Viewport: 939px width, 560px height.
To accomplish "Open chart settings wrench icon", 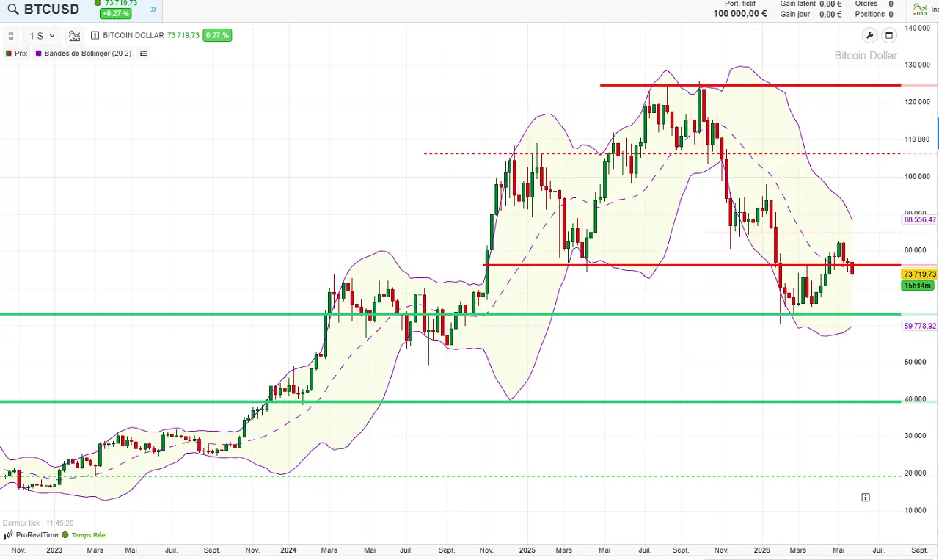I will click(869, 35).
